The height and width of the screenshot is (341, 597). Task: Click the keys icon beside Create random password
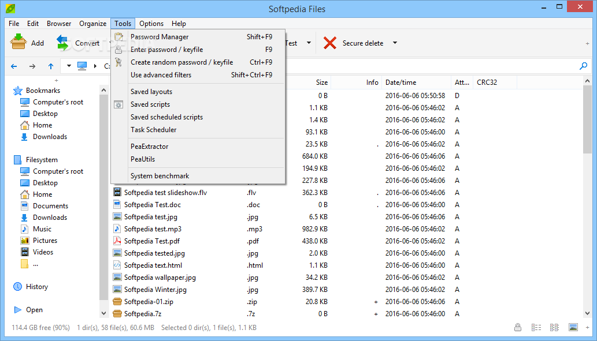(x=118, y=62)
